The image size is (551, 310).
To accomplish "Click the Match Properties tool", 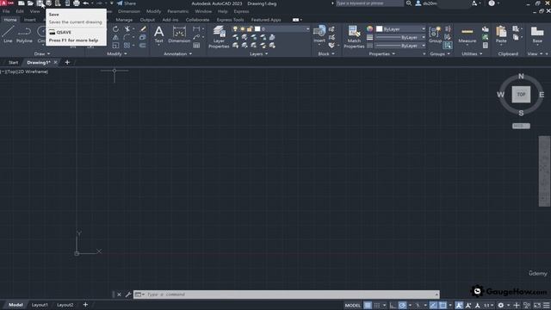I will pyautogui.click(x=354, y=37).
